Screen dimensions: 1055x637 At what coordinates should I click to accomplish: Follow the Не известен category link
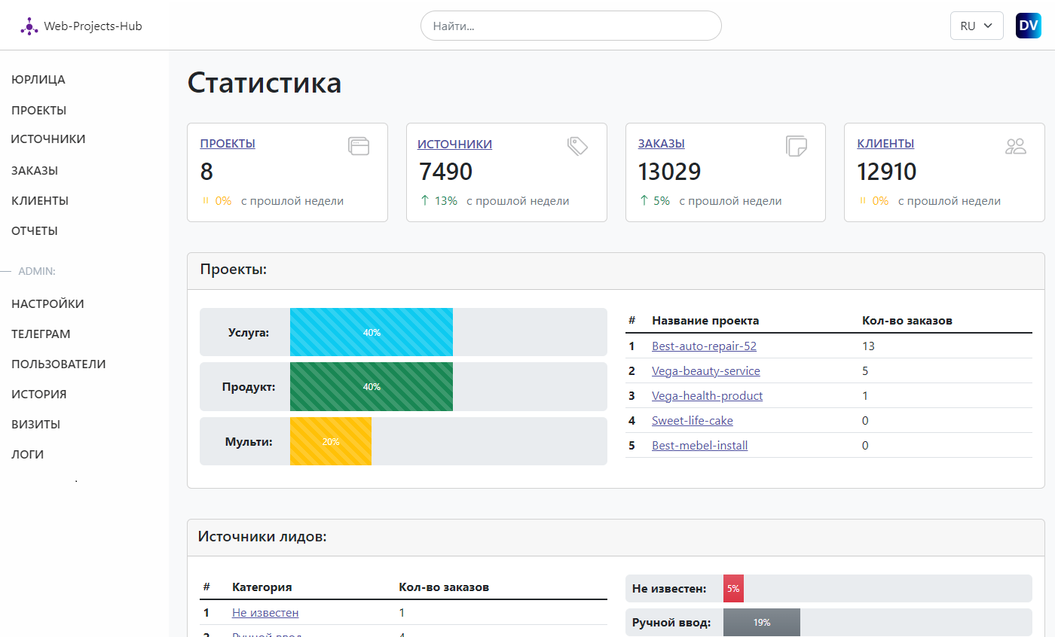click(x=265, y=612)
